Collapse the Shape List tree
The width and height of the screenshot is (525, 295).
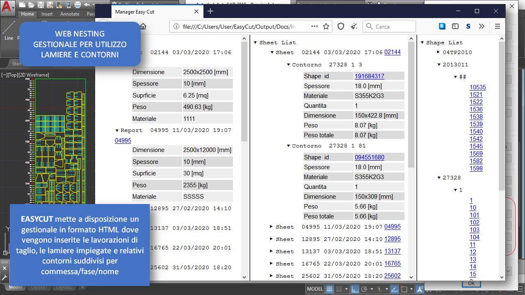422,43
